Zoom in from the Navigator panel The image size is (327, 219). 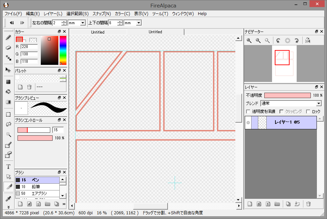(x=249, y=41)
